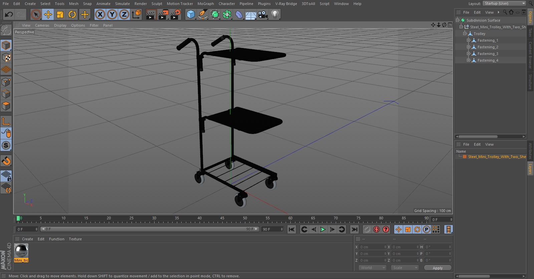The width and height of the screenshot is (534, 279).
Task: Expand the Fastening_3 object
Action: pos(468,53)
